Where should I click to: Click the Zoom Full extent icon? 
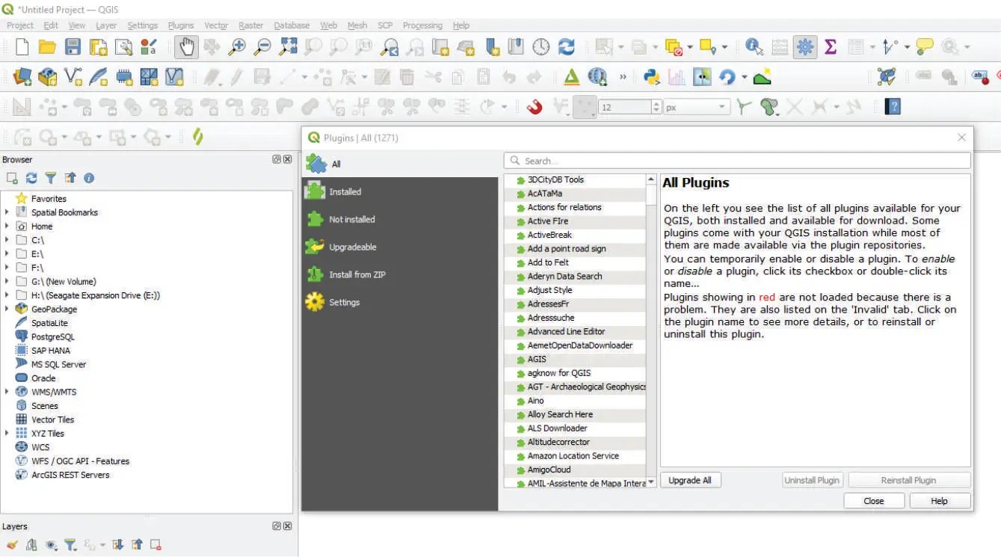pyautogui.click(x=288, y=47)
